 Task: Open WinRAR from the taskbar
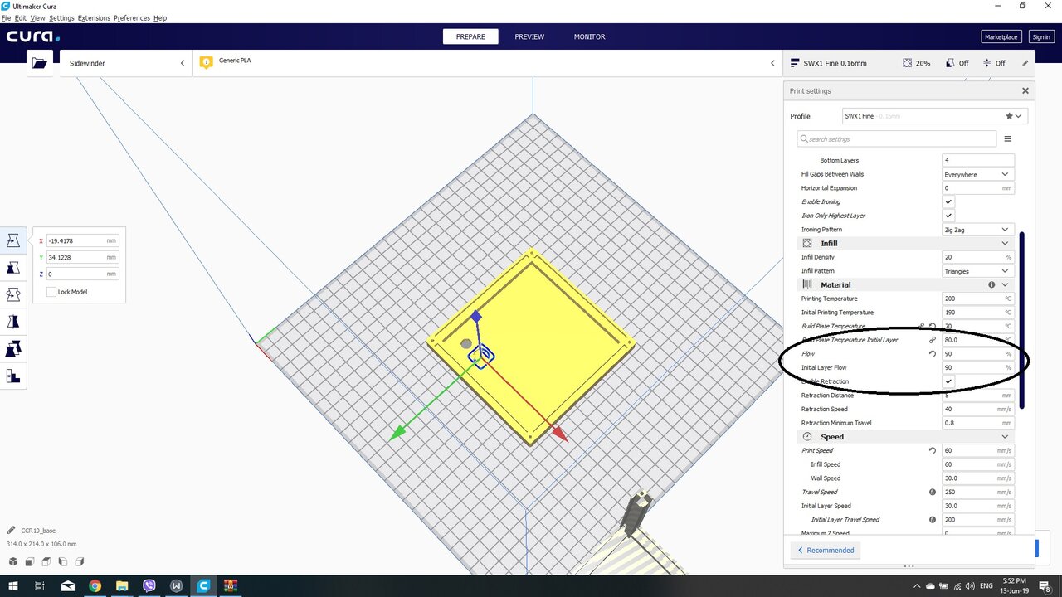pyautogui.click(x=231, y=585)
